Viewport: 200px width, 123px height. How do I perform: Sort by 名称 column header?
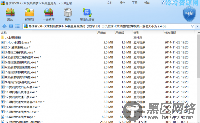pyautogui.click(x=4, y=33)
